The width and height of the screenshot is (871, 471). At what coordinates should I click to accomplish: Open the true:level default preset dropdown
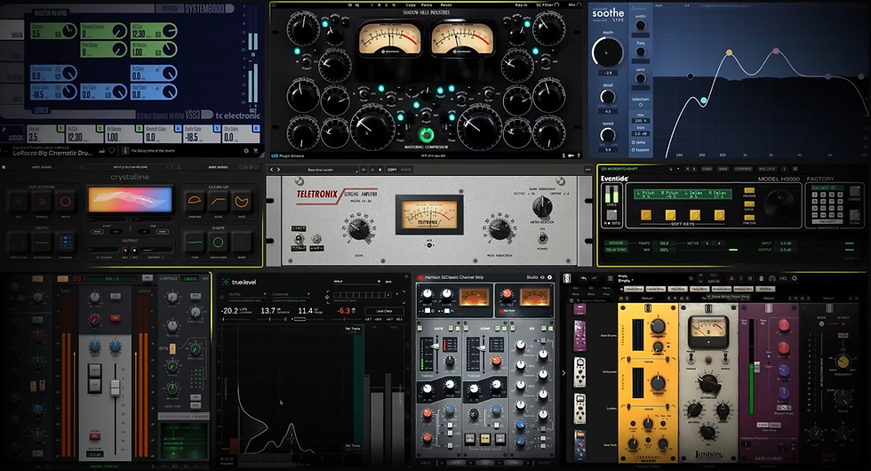point(356,282)
